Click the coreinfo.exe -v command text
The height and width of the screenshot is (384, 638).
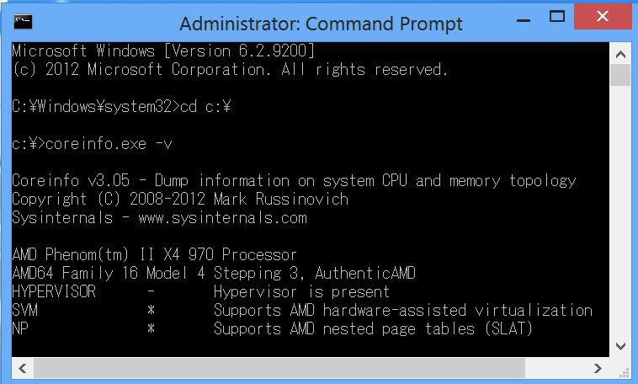coord(109,144)
